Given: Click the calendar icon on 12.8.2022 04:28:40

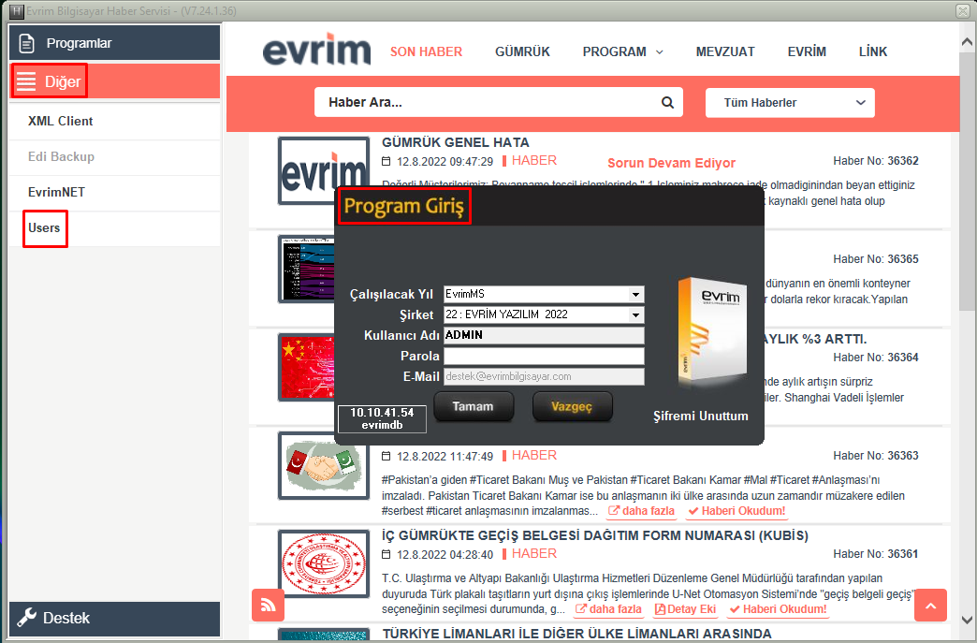Looking at the screenshot, I should click(x=386, y=554).
